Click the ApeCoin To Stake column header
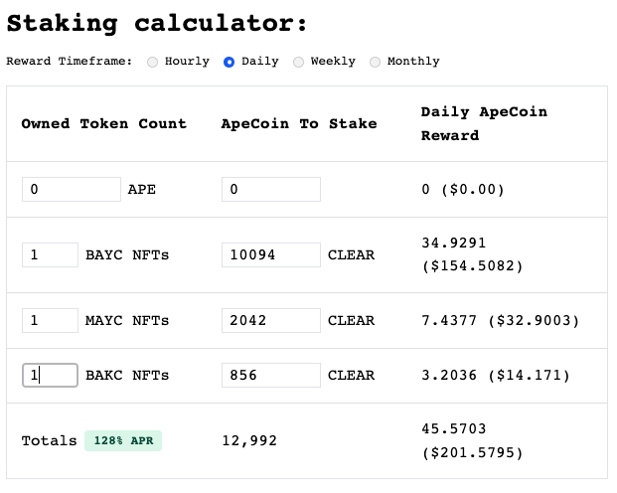Viewport: 617px width, 493px height. (299, 123)
